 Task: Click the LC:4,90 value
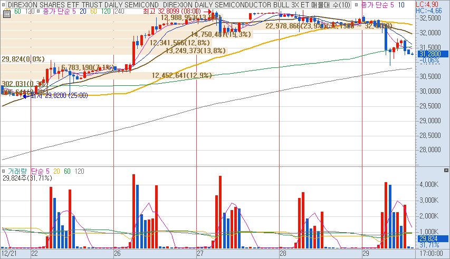coord(427,4)
